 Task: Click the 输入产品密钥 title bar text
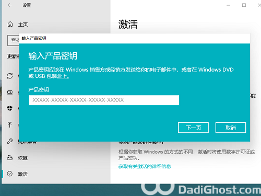tap(34, 38)
